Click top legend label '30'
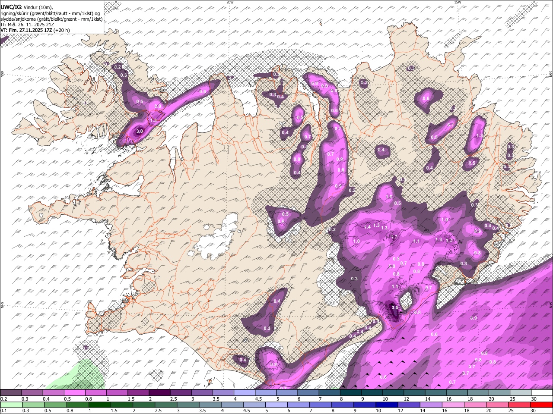 pos(534,399)
